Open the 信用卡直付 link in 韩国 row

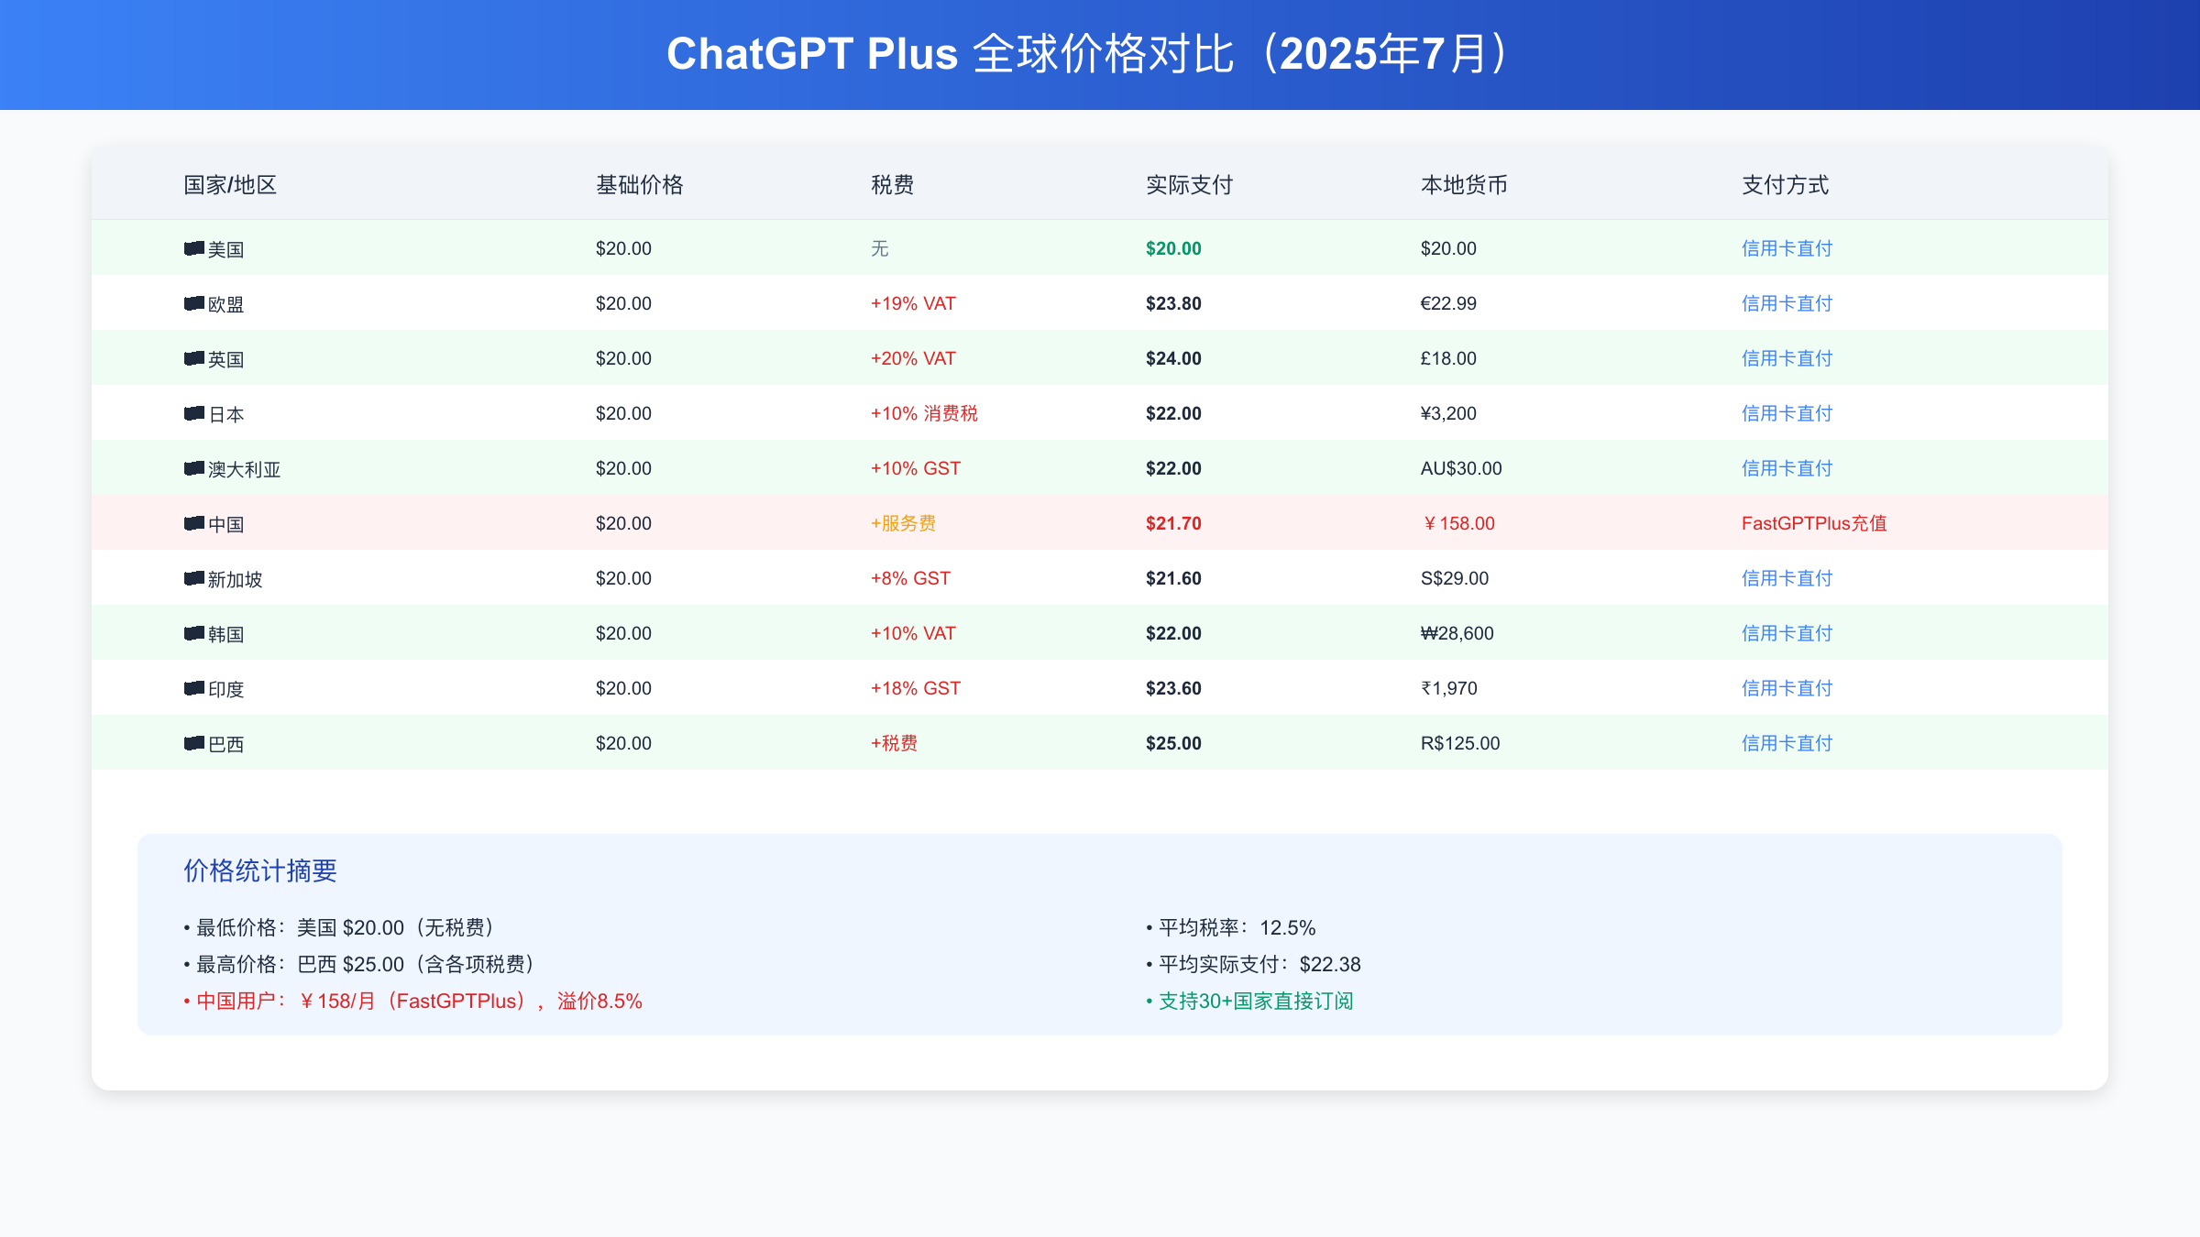pos(1787,633)
